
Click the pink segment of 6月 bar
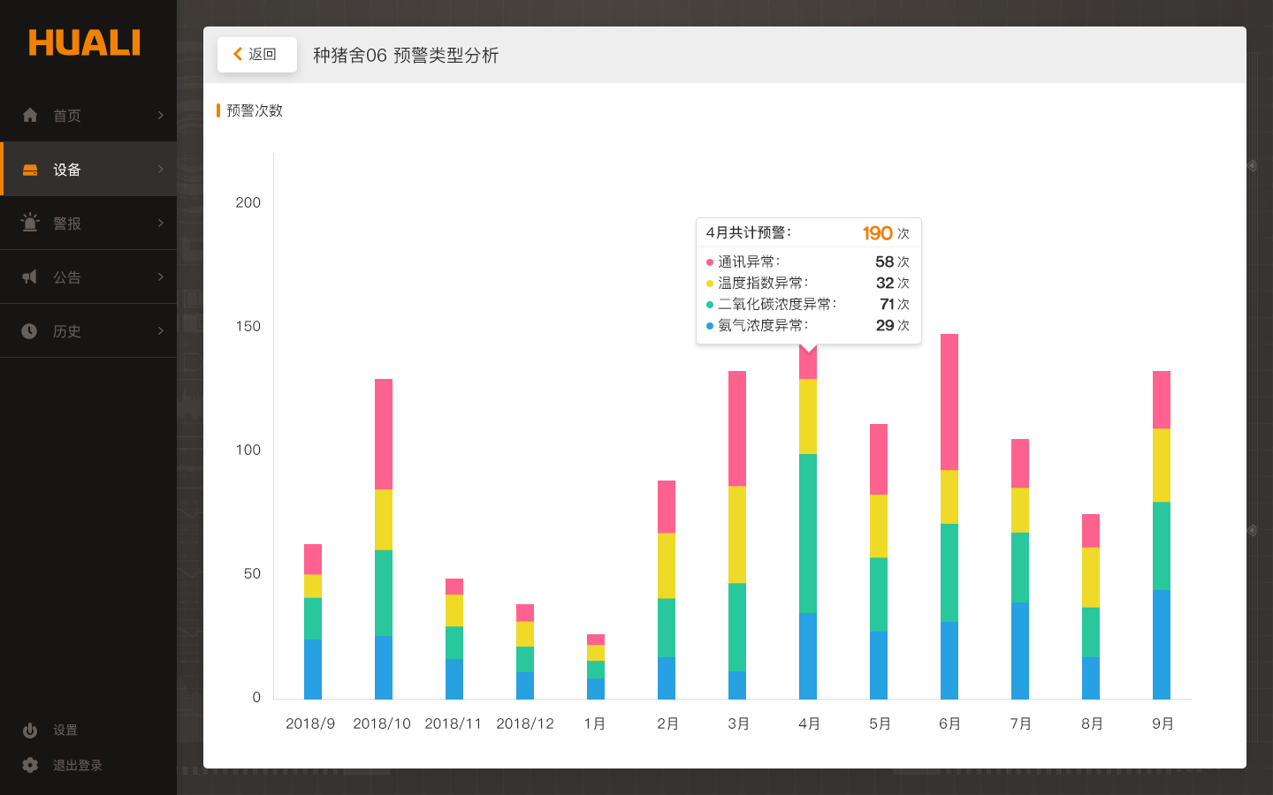click(949, 402)
